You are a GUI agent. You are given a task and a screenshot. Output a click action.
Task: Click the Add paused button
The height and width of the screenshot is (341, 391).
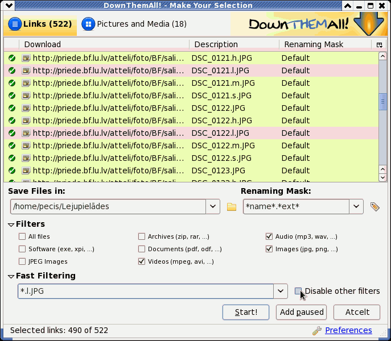coord(302,312)
